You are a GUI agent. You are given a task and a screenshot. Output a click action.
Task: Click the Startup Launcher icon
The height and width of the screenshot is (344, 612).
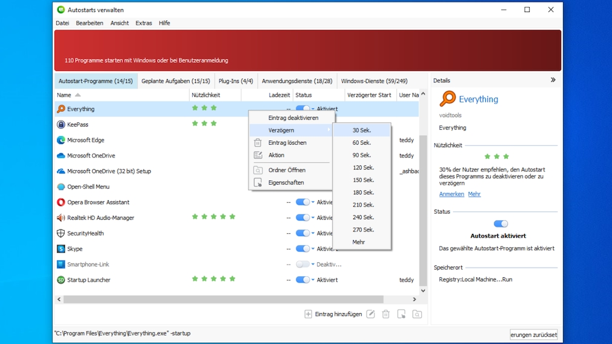pyautogui.click(x=61, y=280)
